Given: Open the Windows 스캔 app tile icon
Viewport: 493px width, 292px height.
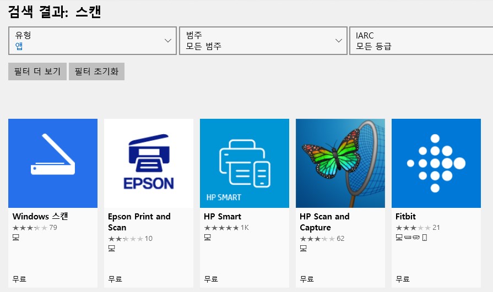Looking at the screenshot, I should coord(53,163).
